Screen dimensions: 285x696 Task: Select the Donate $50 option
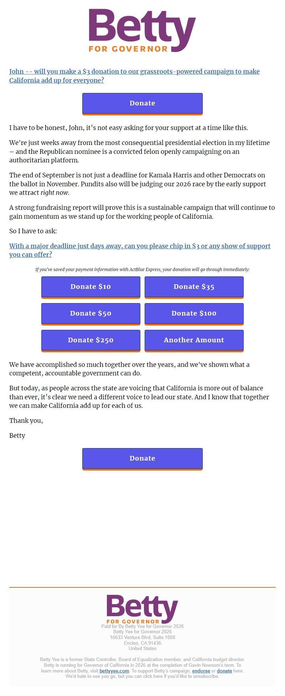(x=90, y=313)
